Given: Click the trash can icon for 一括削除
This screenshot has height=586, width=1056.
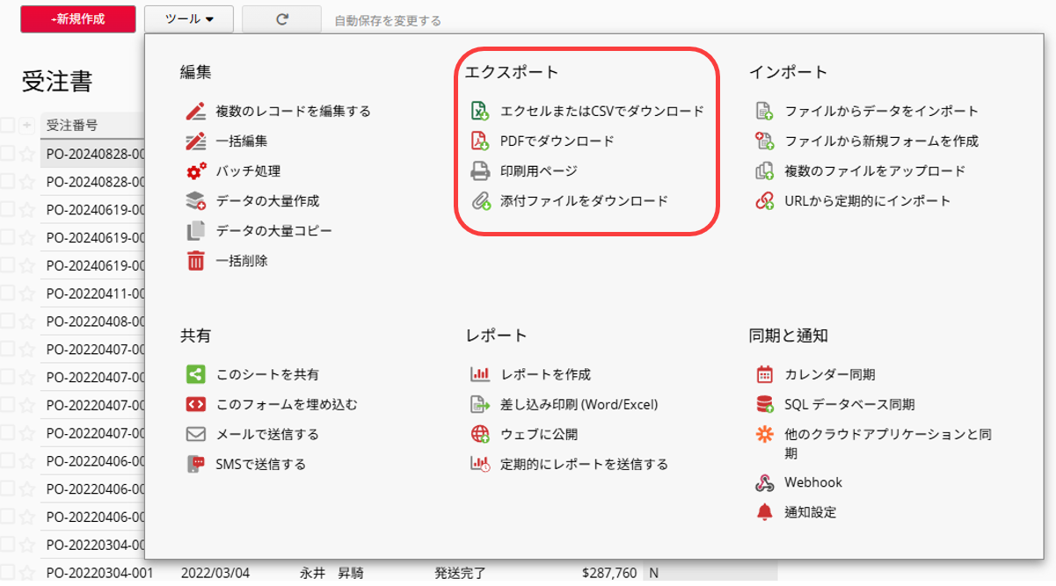Looking at the screenshot, I should [x=195, y=261].
